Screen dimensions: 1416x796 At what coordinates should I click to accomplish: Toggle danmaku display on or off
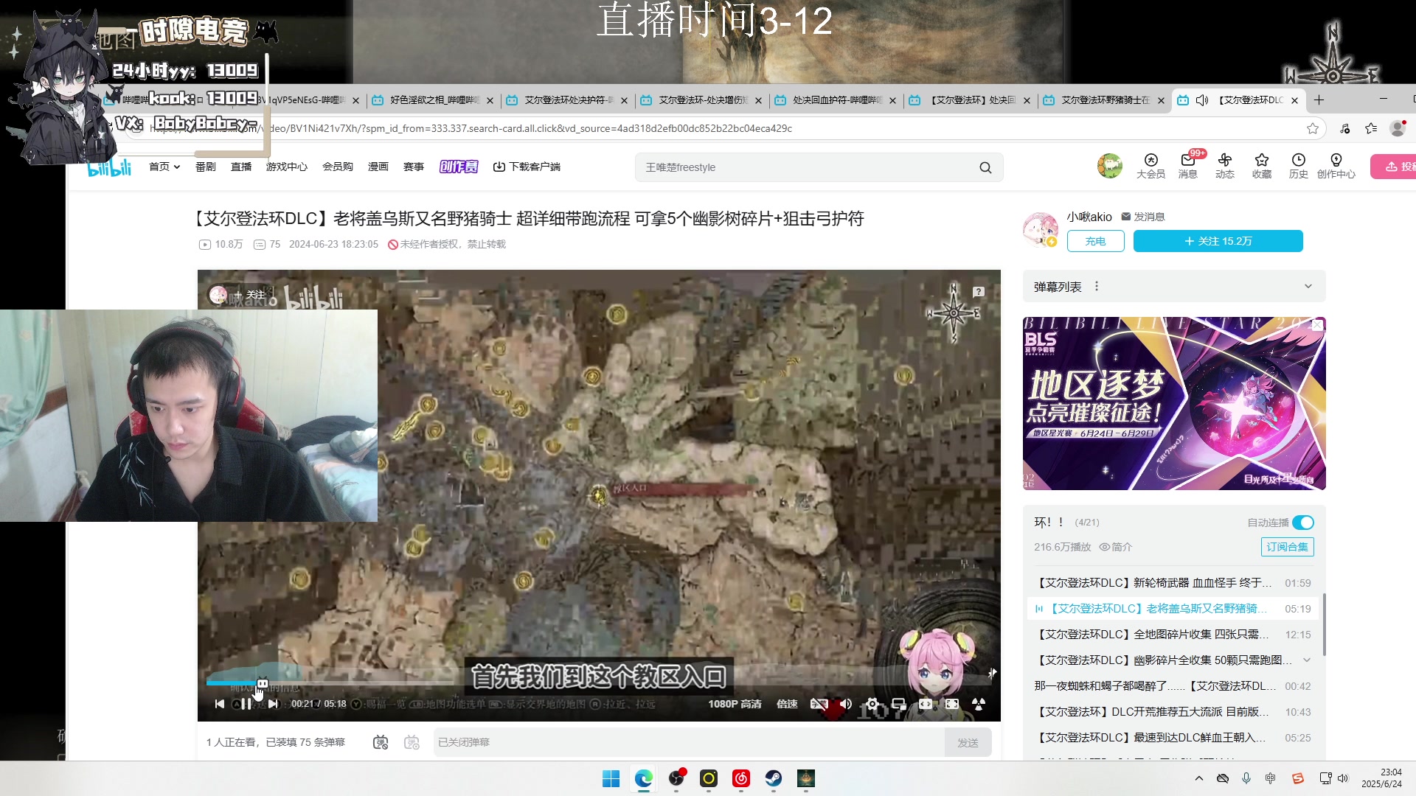pos(381,742)
